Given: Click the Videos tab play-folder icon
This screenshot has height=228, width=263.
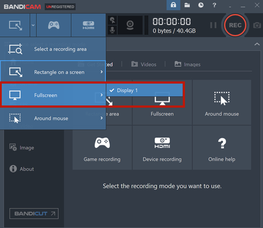Looking at the screenshot, I should 135,64.
